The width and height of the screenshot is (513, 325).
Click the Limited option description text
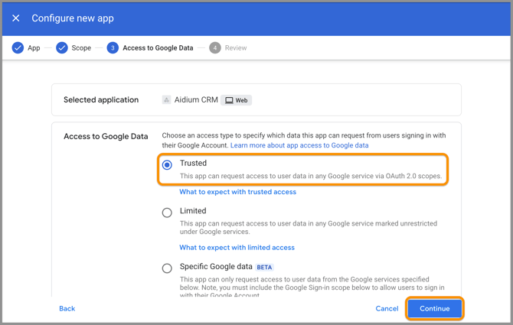pyautogui.click(x=309, y=228)
